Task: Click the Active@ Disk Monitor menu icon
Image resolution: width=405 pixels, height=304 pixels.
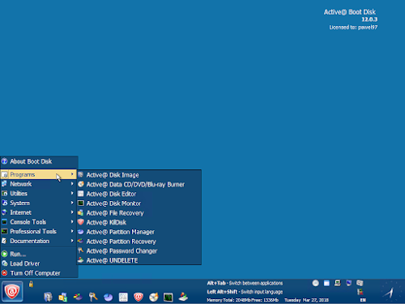Action: (81, 203)
